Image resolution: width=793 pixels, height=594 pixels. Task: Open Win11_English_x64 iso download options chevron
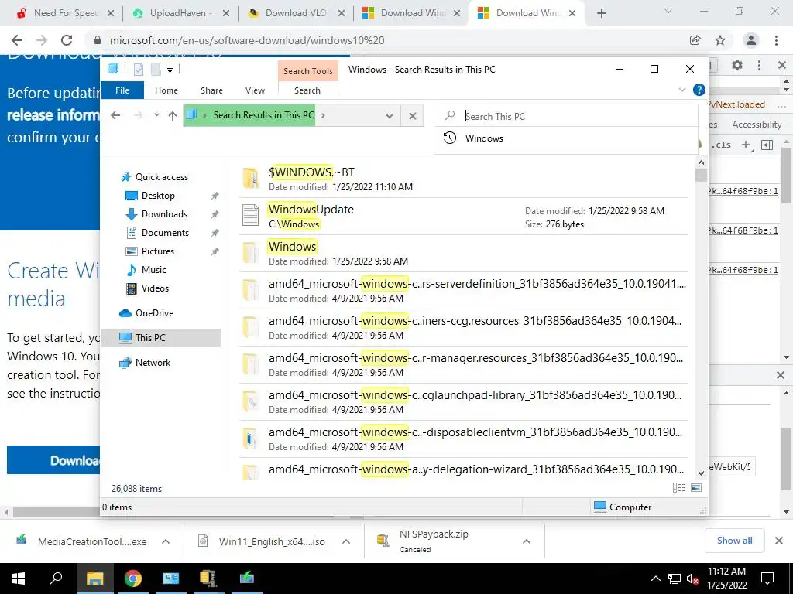tap(346, 541)
